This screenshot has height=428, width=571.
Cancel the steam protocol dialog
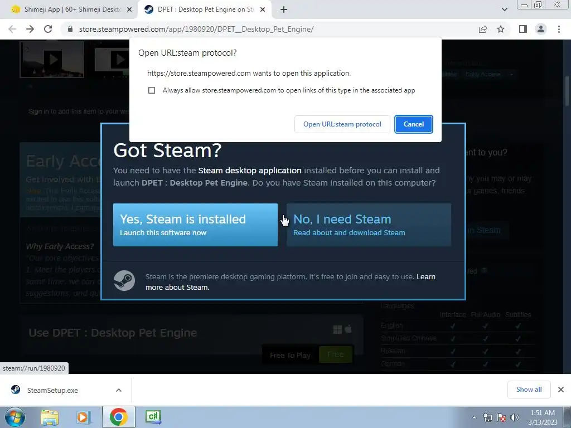click(x=413, y=124)
